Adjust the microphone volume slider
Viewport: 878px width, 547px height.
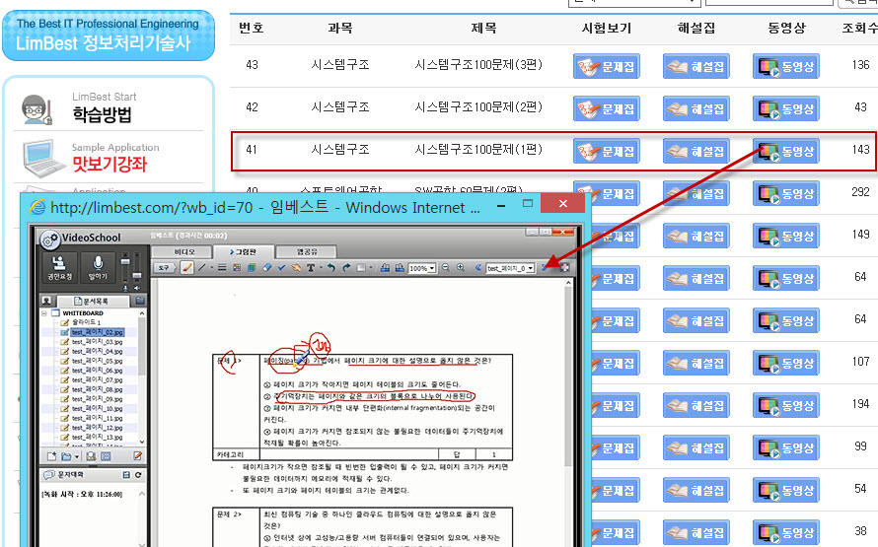pos(125,261)
